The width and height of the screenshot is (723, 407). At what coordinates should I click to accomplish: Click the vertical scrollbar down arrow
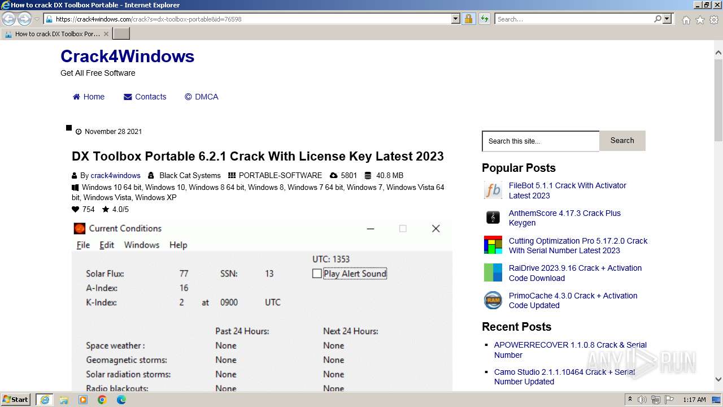(718, 379)
